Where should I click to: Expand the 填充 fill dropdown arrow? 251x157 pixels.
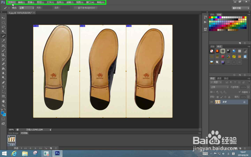[248, 97]
